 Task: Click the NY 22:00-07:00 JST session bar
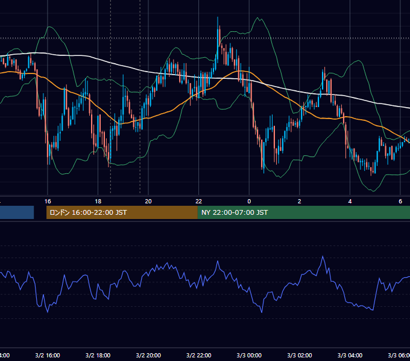[x=303, y=212]
